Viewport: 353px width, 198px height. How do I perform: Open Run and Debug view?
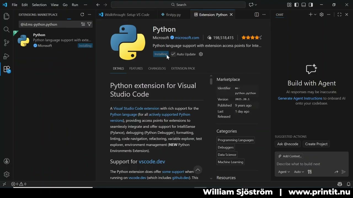tap(6, 56)
